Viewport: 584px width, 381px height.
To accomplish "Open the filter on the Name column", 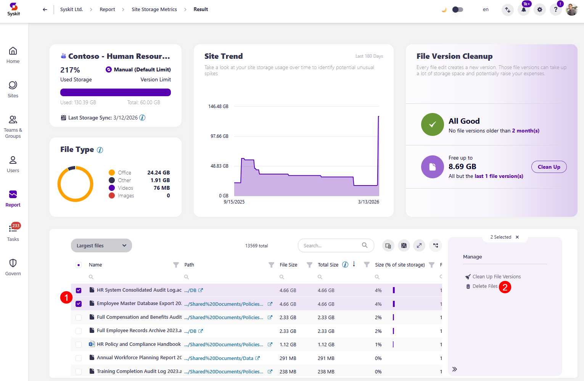I will (x=175, y=265).
